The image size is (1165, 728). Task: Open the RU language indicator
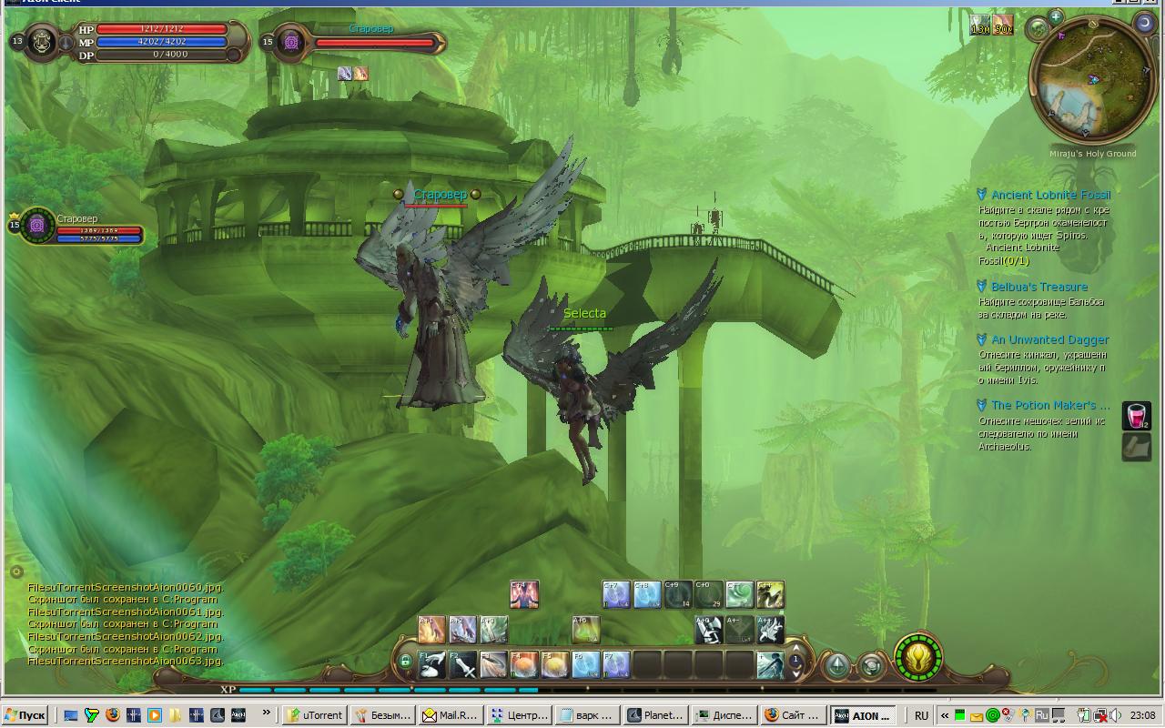(921, 715)
